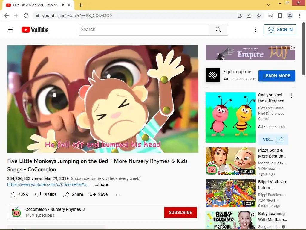
Task: Click the magnifier search button
Action: click(218, 30)
